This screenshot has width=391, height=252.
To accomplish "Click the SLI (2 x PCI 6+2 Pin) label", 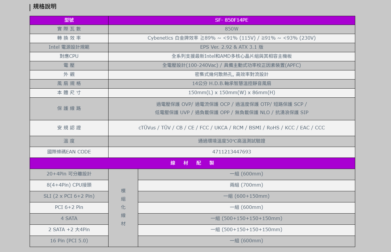I will (69, 196).
